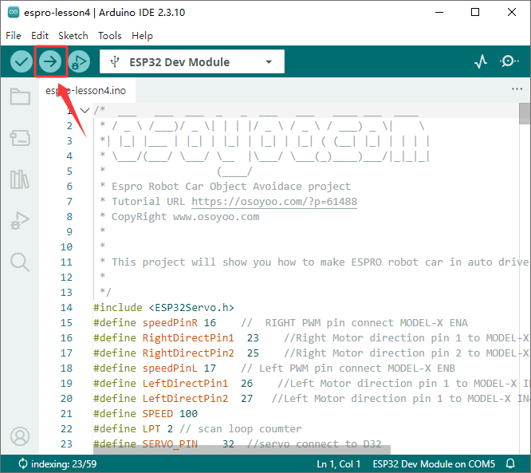Open the Search panel in sidebar
Viewport: 531px width, 473px height.
click(x=20, y=262)
